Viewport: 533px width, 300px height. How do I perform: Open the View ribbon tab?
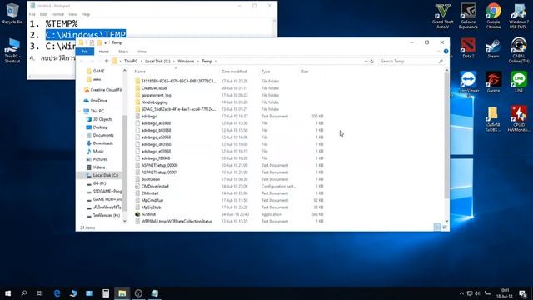click(x=142, y=52)
